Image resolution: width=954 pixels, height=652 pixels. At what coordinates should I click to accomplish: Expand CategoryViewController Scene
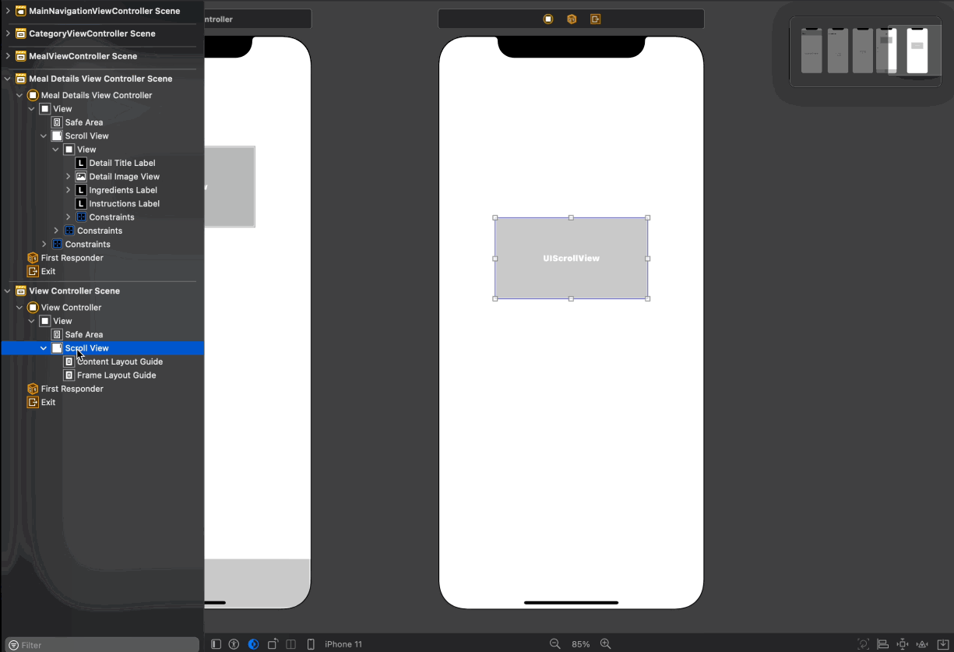[8, 33]
